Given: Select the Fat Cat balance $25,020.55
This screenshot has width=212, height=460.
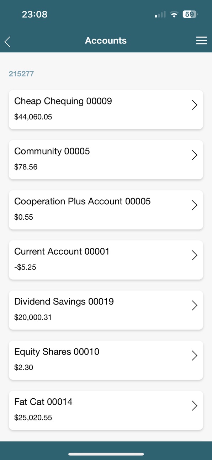Looking at the screenshot, I should (33, 418).
